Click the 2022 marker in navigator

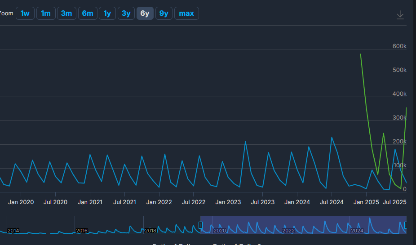click(x=288, y=231)
